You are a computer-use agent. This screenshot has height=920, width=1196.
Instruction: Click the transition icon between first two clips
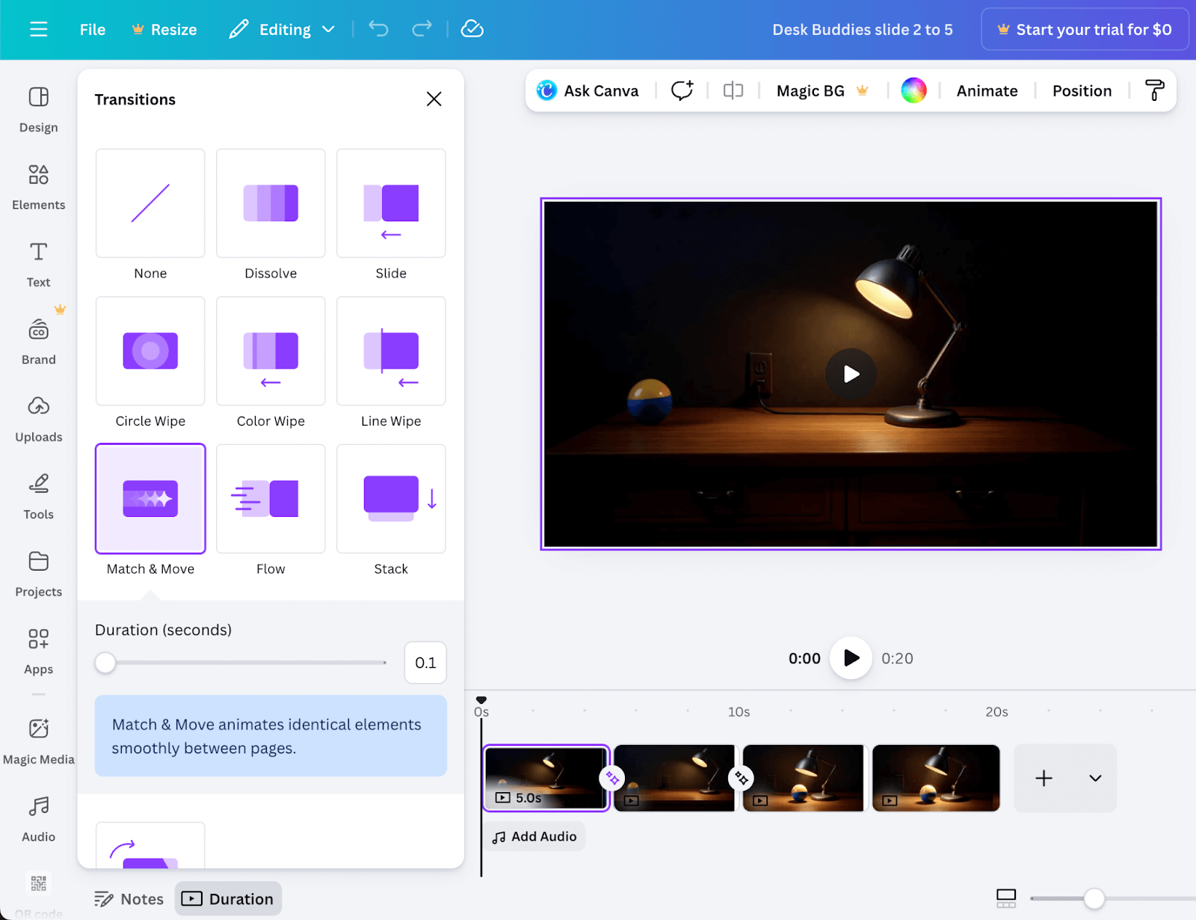point(612,779)
